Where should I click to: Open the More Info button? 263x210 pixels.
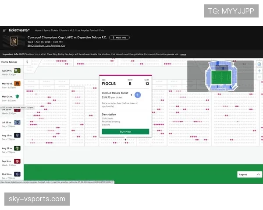[x=119, y=38]
